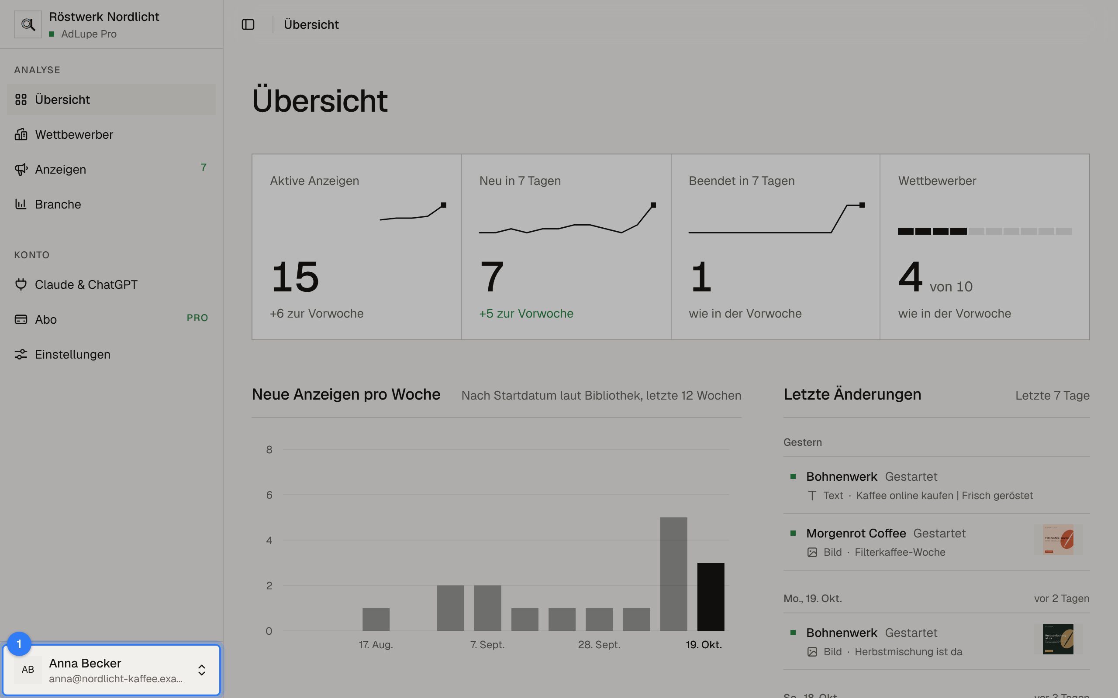Expand the Anna Becker account menu

point(111,670)
